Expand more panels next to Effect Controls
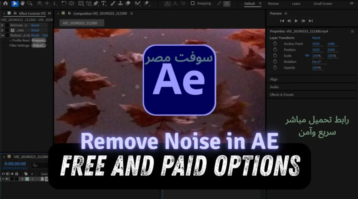The width and height of the screenshot is (358, 199). click(x=49, y=13)
